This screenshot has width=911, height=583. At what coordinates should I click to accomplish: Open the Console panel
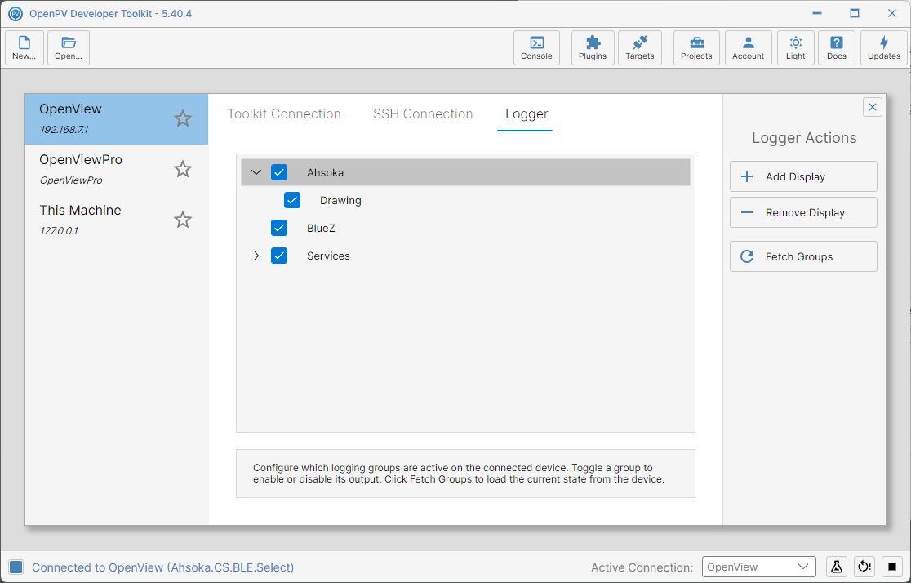point(536,47)
